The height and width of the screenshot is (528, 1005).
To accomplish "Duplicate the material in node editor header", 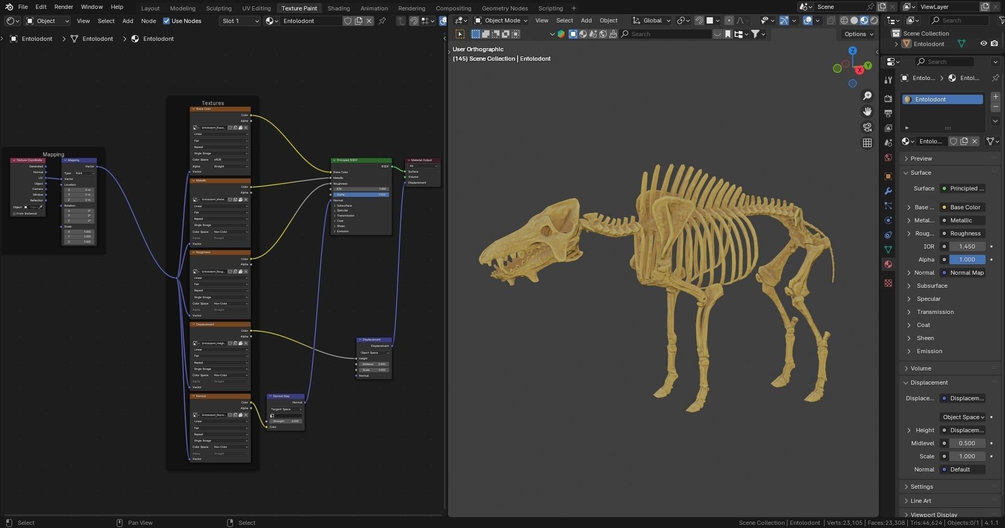I will pyautogui.click(x=359, y=21).
